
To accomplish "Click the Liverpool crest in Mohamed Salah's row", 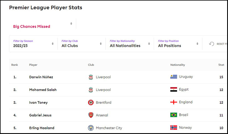I will click(x=91, y=90).
